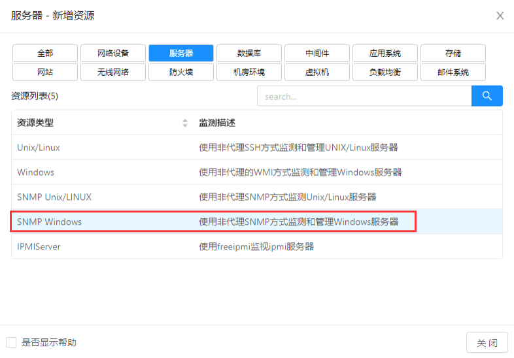Filter resources by 存储

(453, 53)
